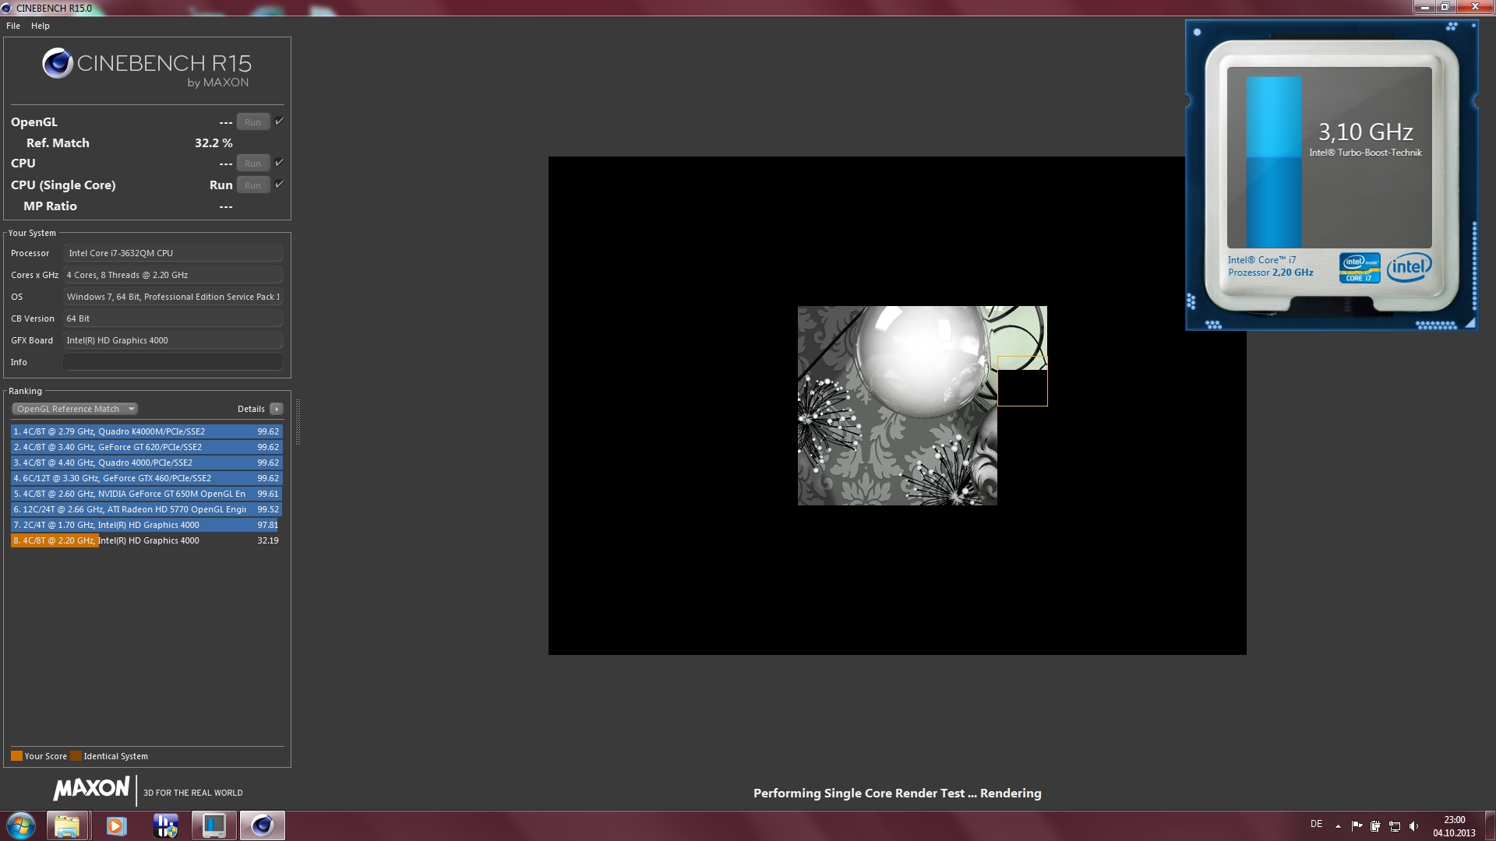Image resolution: width=1496 pixels, height=841 pixels.
Task: Toggle the CPU (Single Core) checkbox
Action: point(279,185)
